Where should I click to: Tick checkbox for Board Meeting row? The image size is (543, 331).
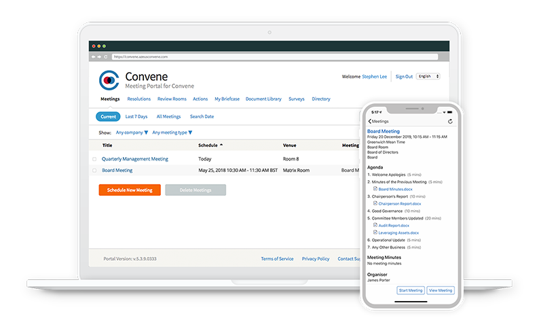click(94, 171)
